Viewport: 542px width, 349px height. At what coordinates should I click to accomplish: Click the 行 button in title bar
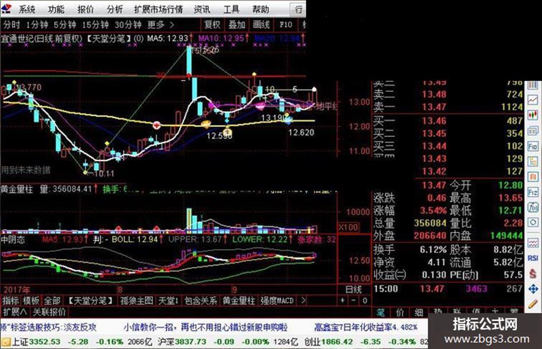tap(299, 10)
